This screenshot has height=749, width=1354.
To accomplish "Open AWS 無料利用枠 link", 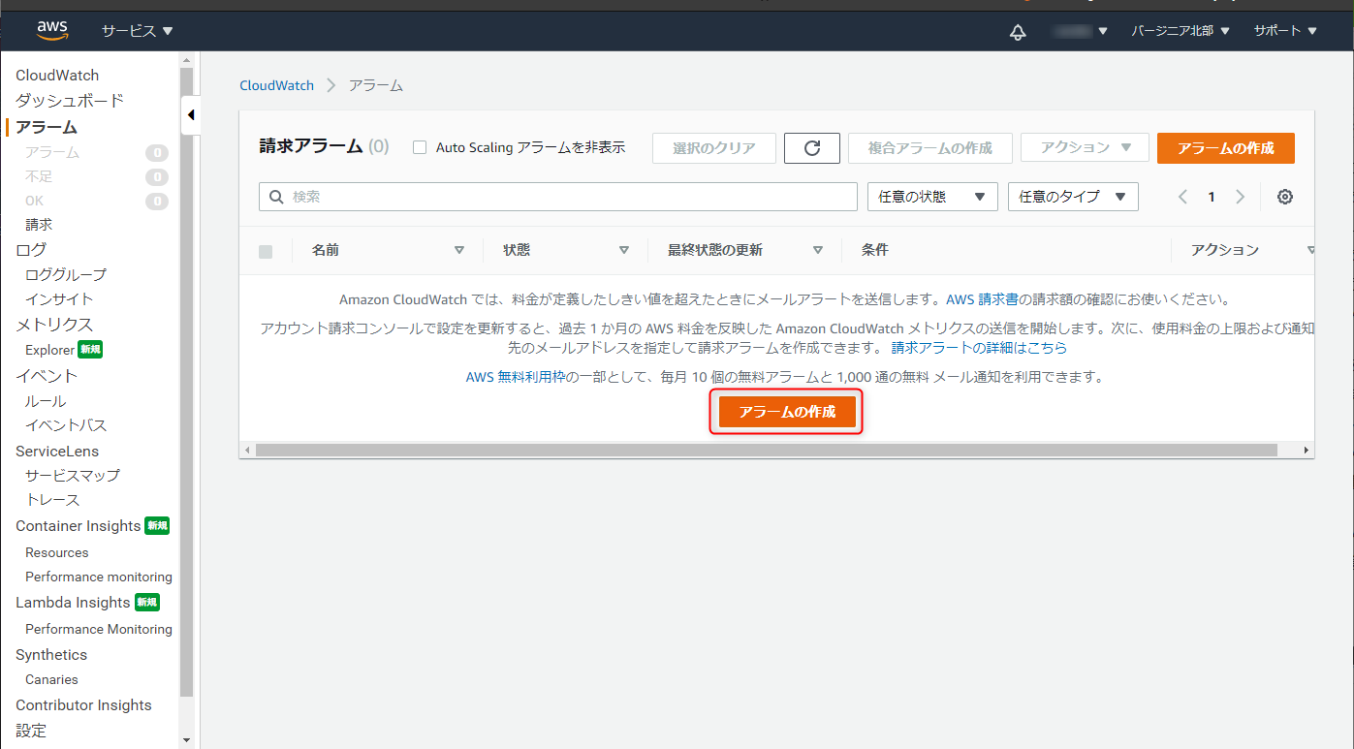I will (x=516, y=377).
